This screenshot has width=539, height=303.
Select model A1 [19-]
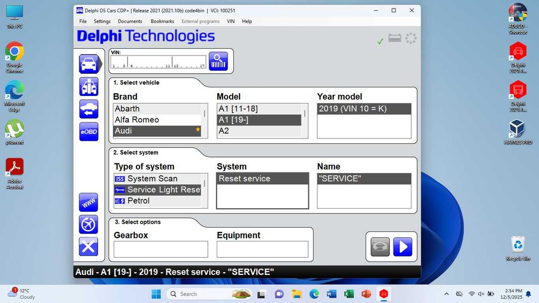(x=259, y=120)
